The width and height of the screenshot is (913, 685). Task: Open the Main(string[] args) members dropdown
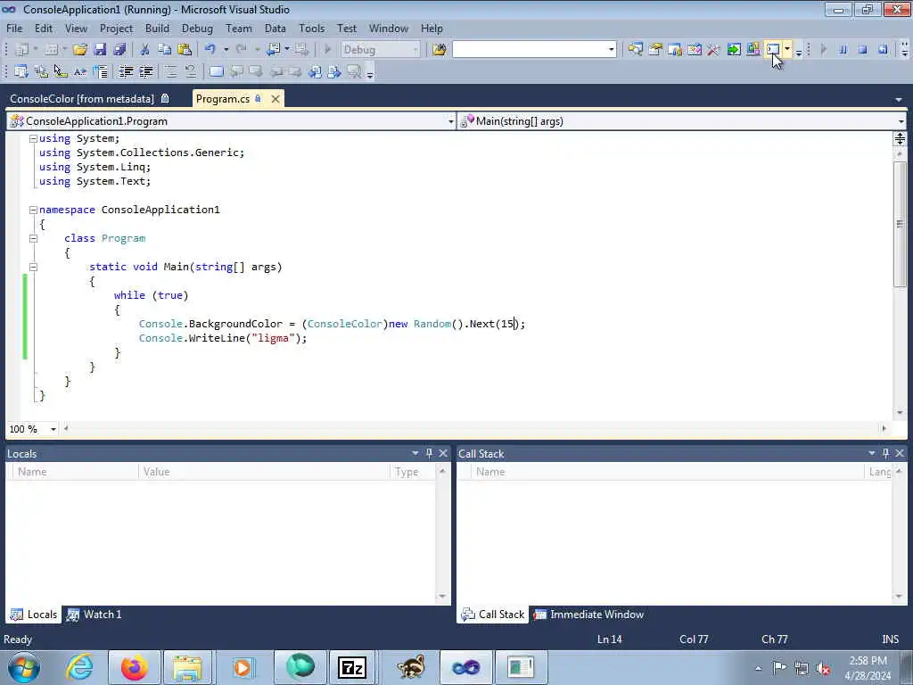901,121
